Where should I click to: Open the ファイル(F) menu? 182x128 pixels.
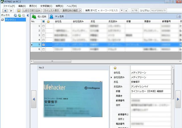9,6
